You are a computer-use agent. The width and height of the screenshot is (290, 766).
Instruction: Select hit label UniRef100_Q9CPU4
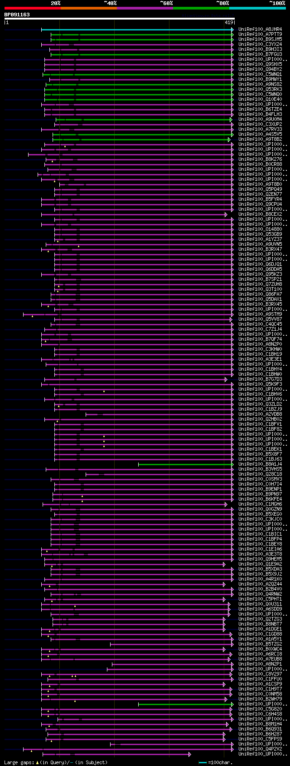(260, 204)
